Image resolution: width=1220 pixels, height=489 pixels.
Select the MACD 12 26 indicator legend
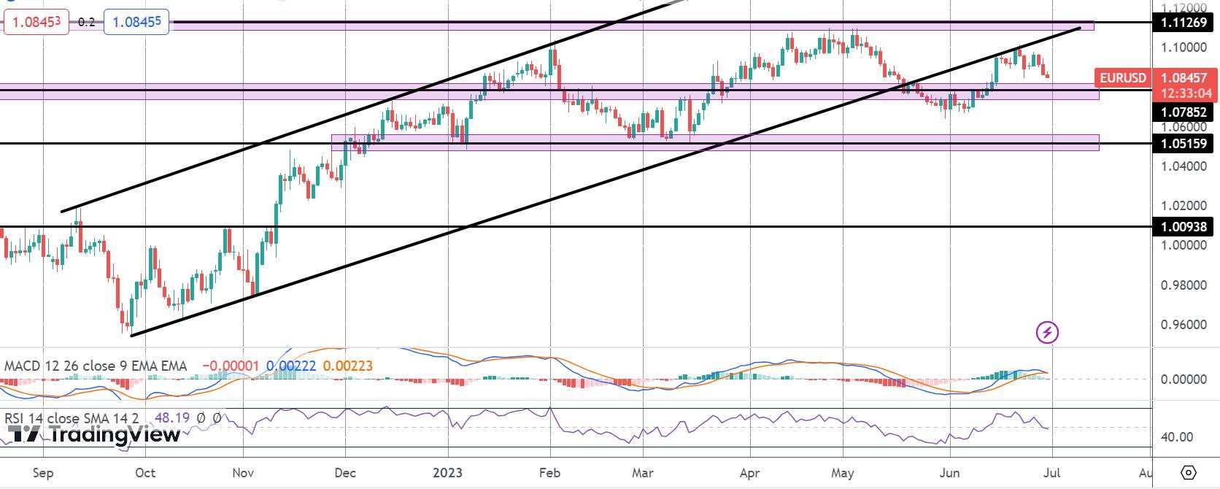click(96, 366)
